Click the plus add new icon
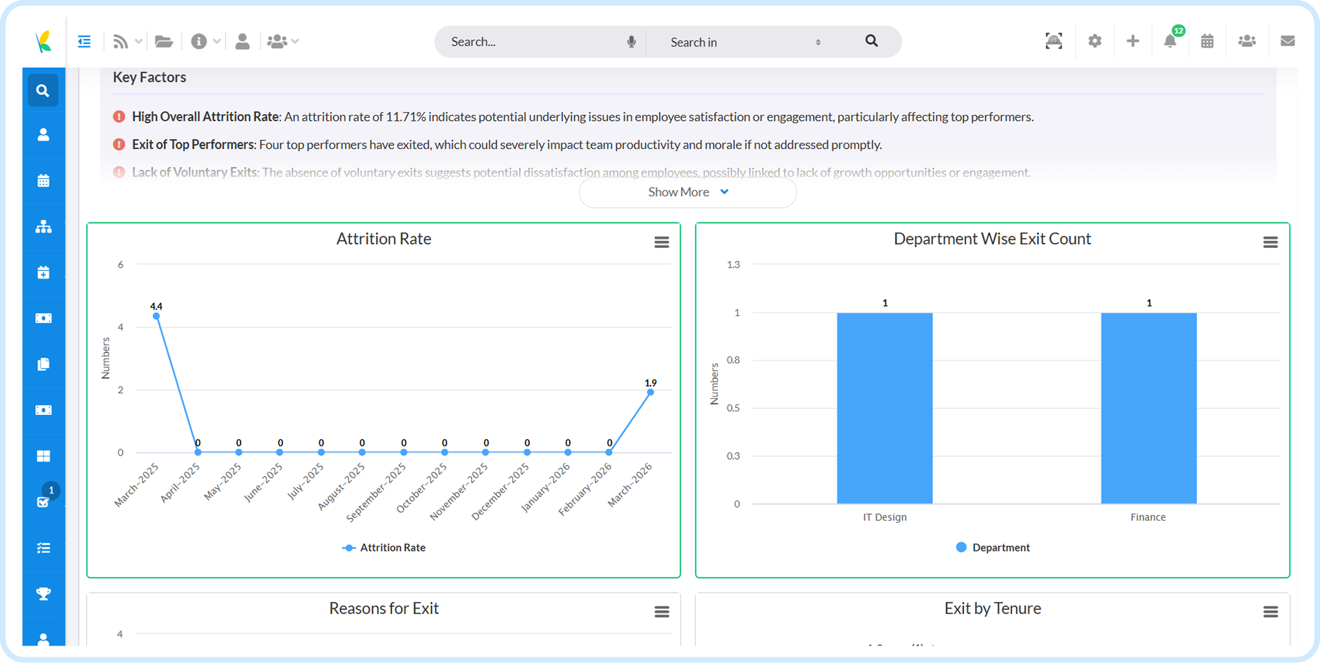 coord(1133,41)
